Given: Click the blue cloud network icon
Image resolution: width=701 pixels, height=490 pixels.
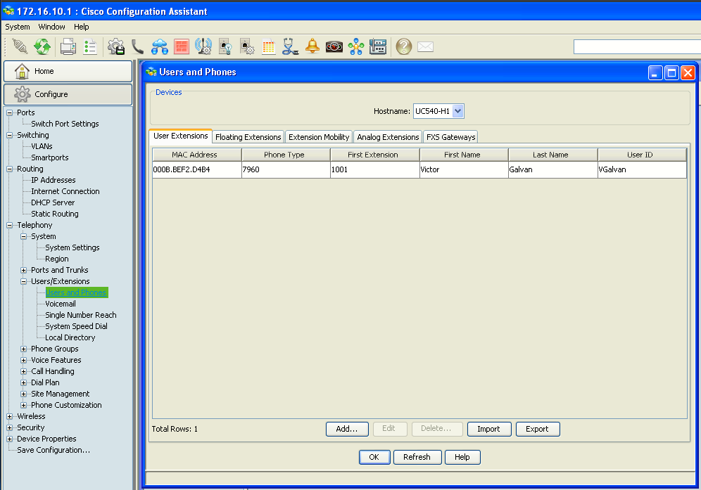Looking at the screenshot, I should [160, 46].
